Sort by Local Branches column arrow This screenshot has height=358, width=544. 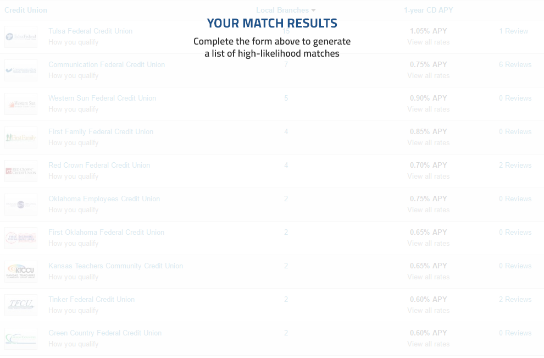(x=313, y=10)
